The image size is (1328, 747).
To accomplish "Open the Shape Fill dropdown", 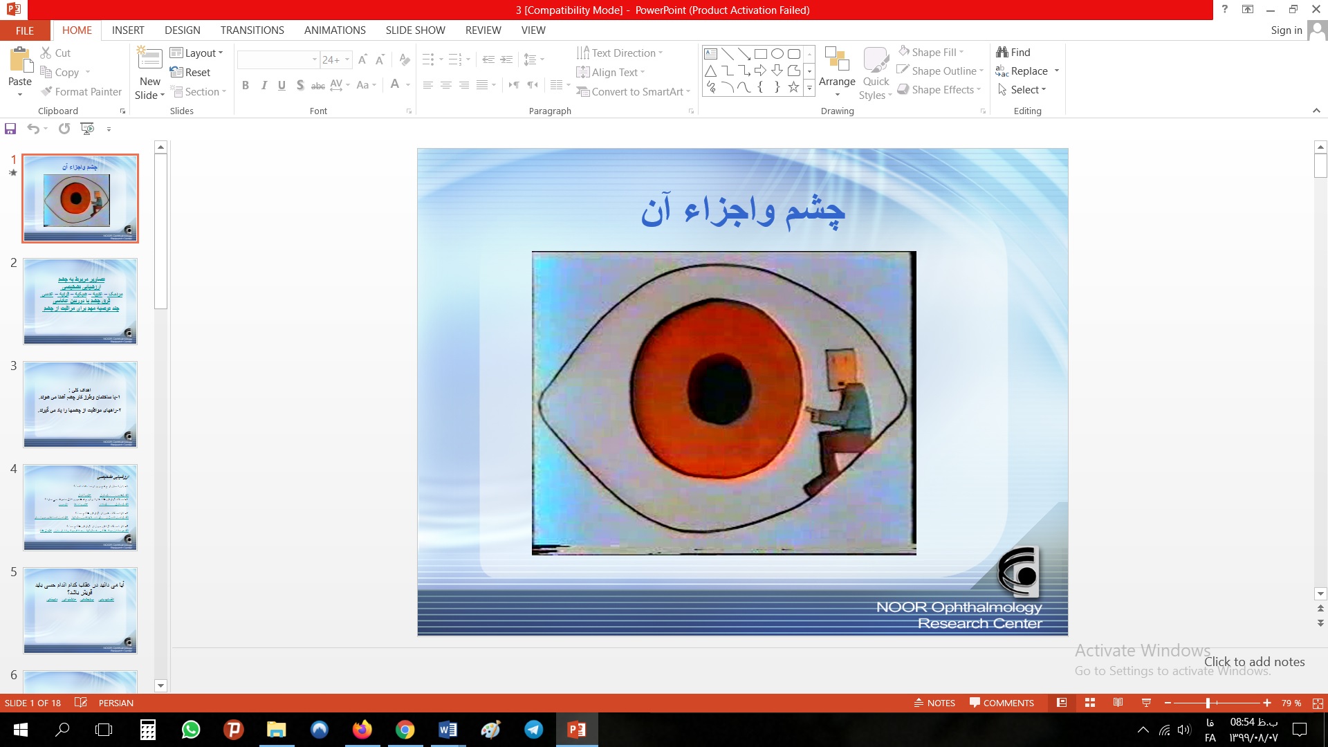I will (x=961, y=52).
